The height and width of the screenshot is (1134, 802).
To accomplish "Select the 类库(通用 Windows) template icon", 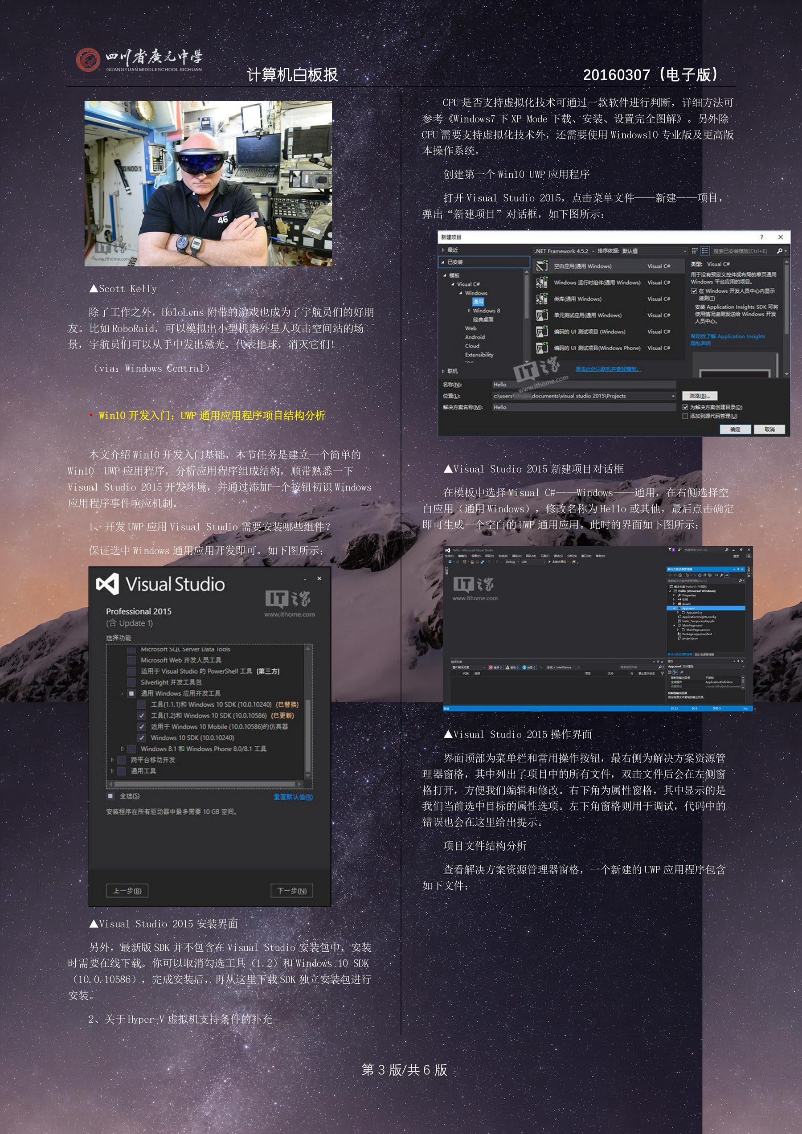I will [542, 299].
